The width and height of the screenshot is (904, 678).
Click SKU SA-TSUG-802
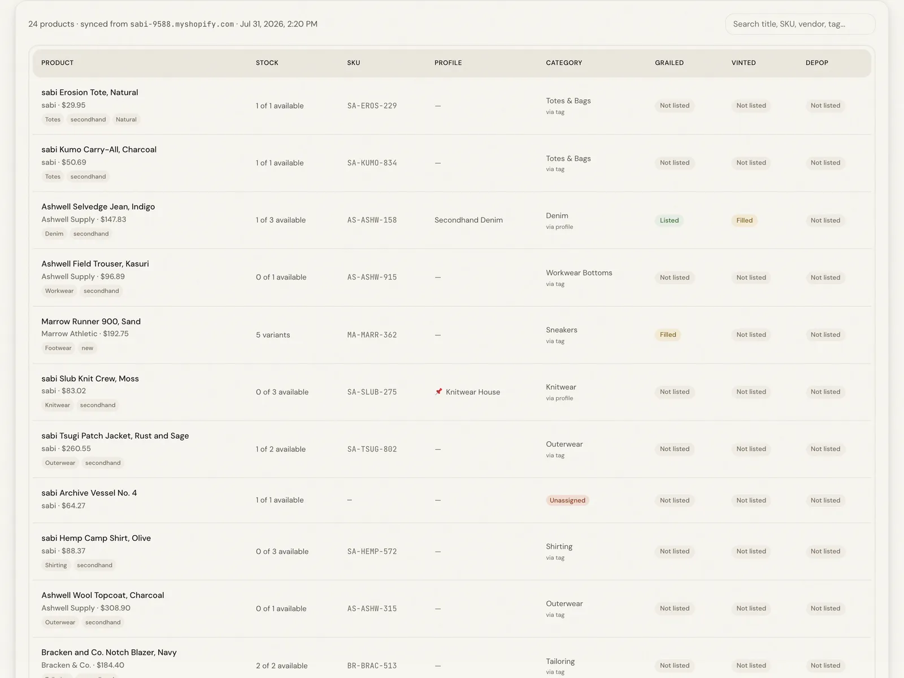[372, 449]
